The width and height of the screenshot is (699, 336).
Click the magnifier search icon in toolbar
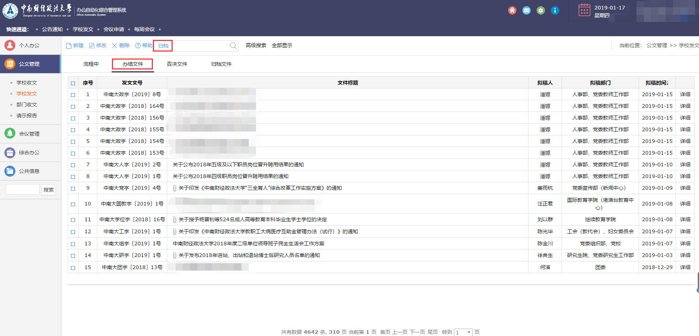click(233, 46)
